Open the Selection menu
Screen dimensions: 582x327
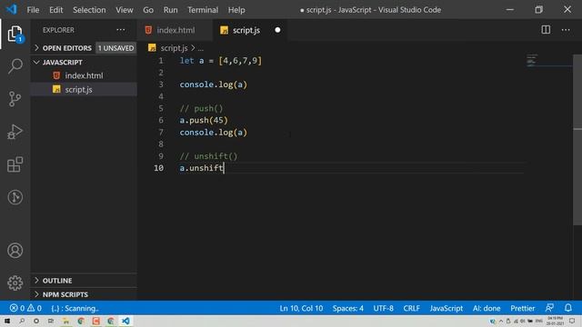pyautogui.click(x=89, y=10)
